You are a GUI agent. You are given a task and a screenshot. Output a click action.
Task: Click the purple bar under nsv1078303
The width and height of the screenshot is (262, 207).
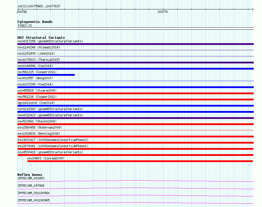pyautogui.click(x=135, y=63)
